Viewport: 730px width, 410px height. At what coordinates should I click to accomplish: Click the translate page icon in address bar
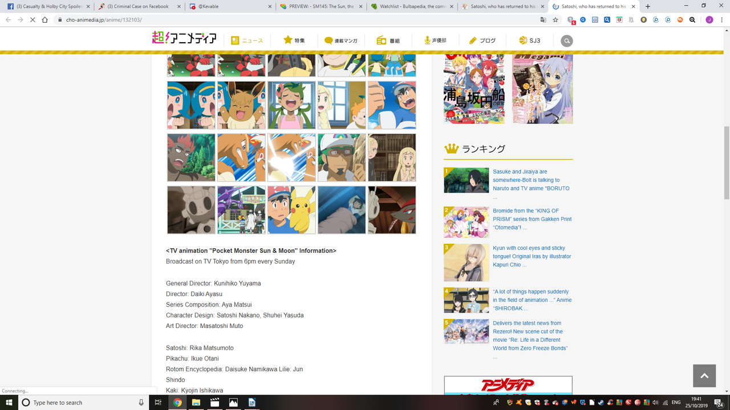click(x=543, y=19)
